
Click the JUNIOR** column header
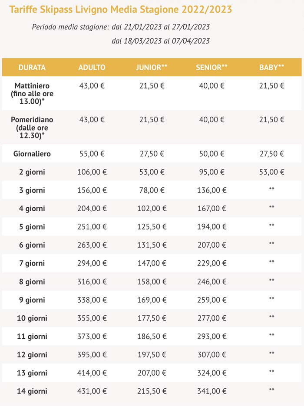tap(152, 68)
